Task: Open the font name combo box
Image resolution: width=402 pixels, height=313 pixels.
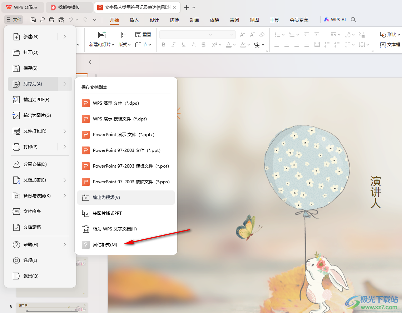Action: pyautogui.click(x=187, y=35)
